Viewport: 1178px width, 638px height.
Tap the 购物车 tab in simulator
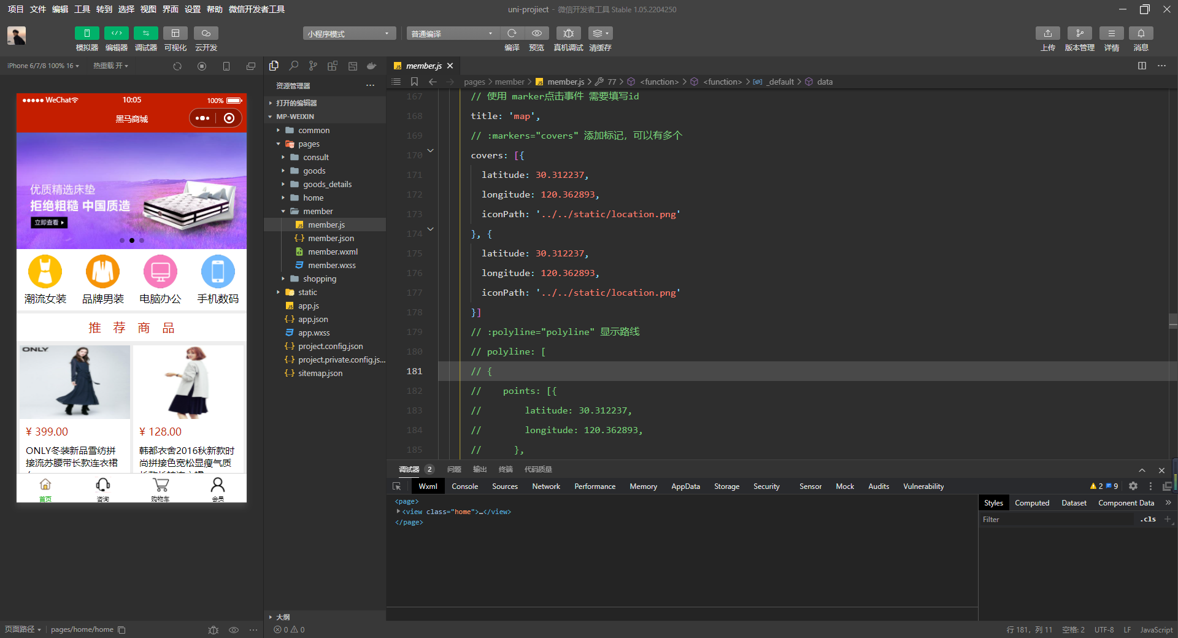(161, 489)
